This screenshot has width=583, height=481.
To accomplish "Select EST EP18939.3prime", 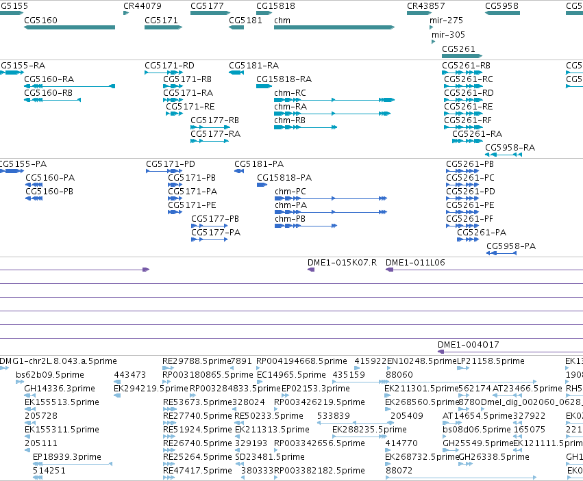I will 73,464.
